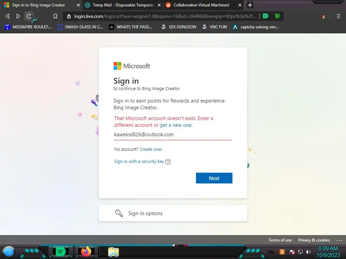Bookmark this page using the bookmark icon
Image resolution: width=346 pixels, height=259 pixels.
[55, 16]
